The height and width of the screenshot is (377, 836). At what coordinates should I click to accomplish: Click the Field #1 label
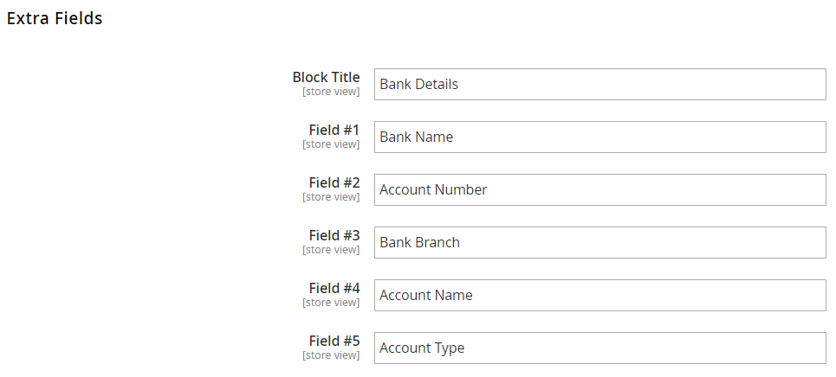334,131
